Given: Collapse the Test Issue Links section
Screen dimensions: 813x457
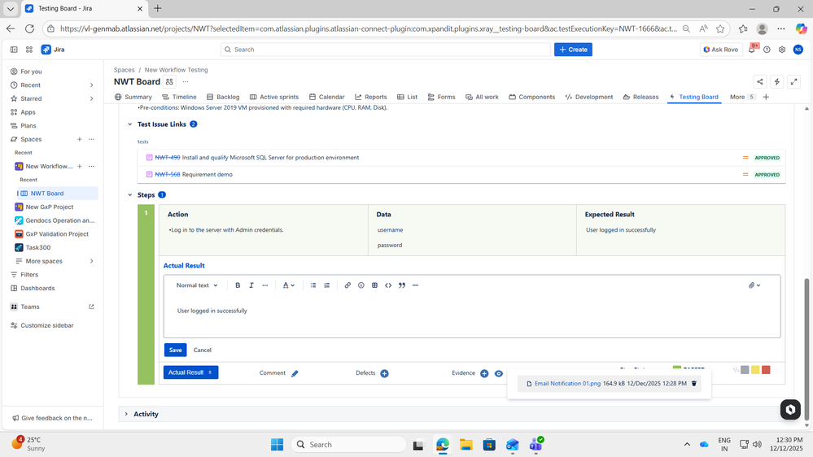Looking at the screenshot, I should click(129, 124).
